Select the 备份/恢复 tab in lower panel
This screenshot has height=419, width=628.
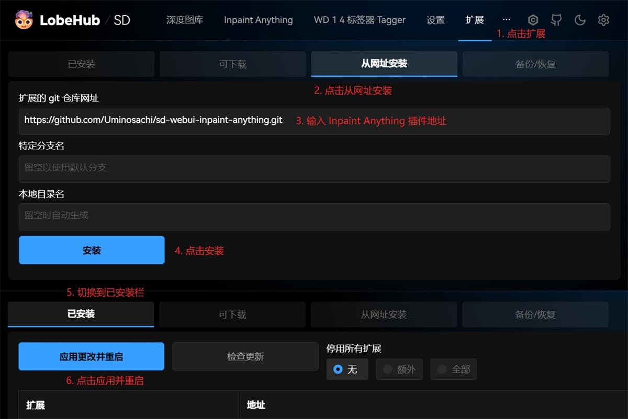pos(535,314)
